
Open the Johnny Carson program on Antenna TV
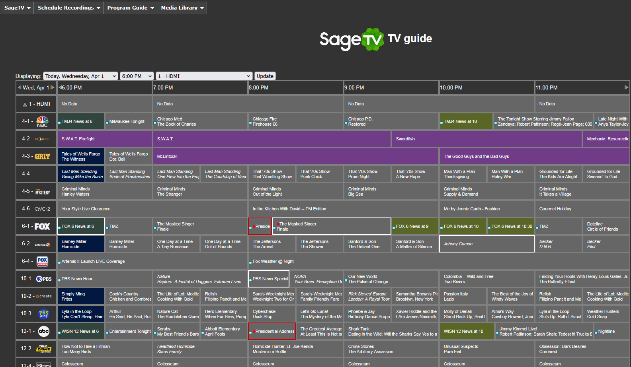pos(486,244)
